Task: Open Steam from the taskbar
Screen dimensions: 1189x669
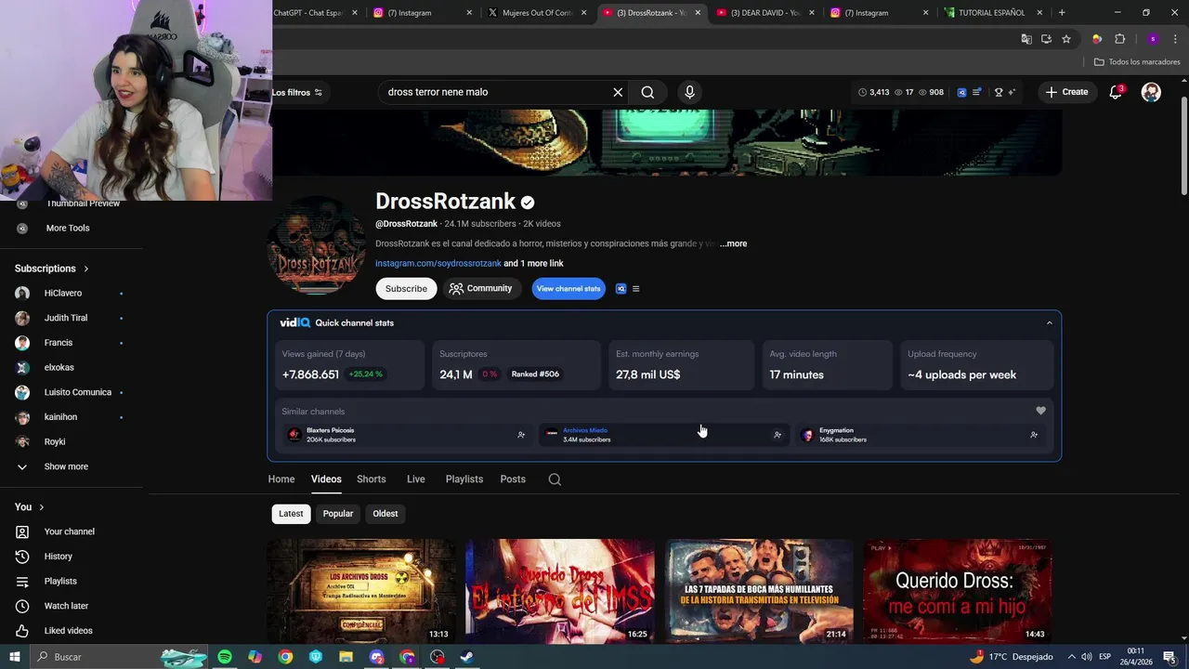Action: click(467, 657)
